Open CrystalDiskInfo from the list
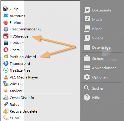 tap(19, 98)
